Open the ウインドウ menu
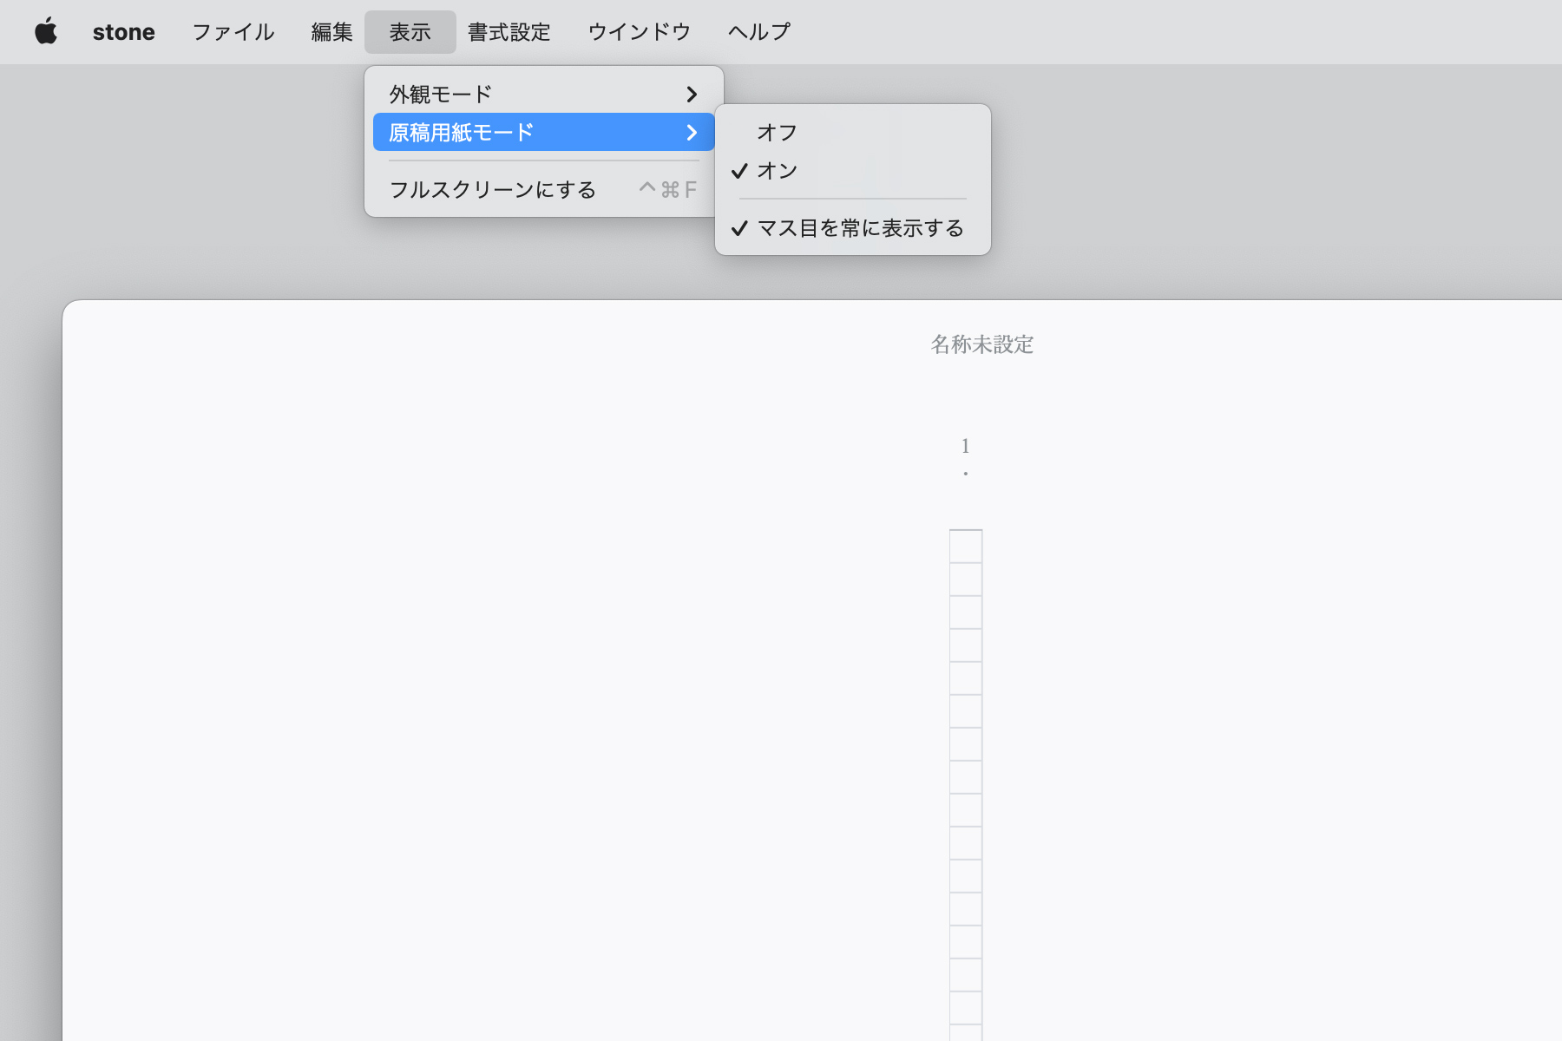 tap(639, 32)
